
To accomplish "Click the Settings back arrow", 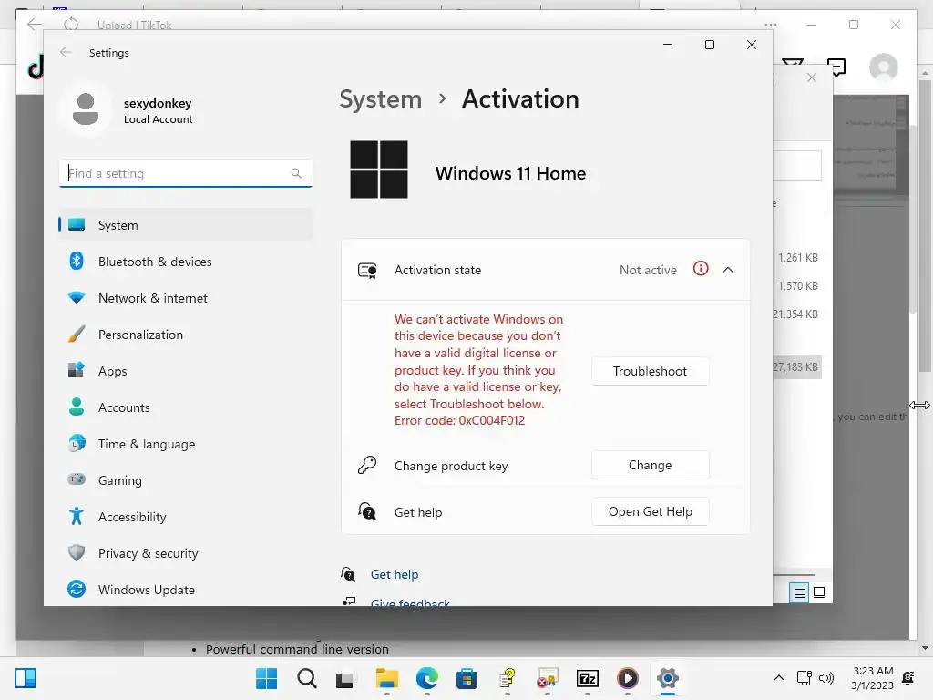I will coord(66,52).
